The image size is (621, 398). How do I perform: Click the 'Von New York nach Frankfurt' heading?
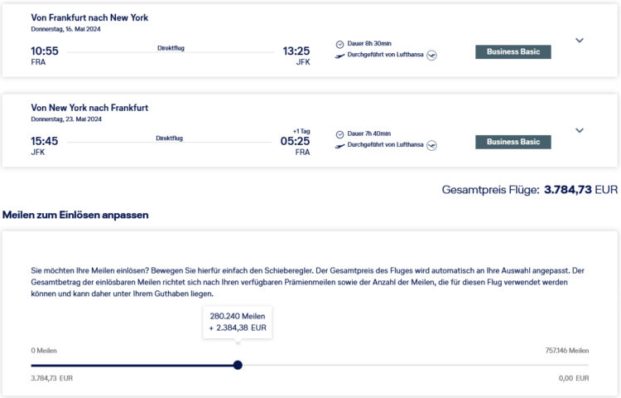point(89,108)
